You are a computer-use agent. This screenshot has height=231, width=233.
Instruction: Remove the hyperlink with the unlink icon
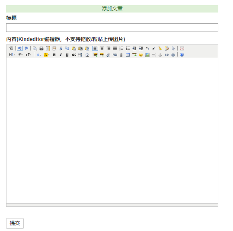(173, 55)
